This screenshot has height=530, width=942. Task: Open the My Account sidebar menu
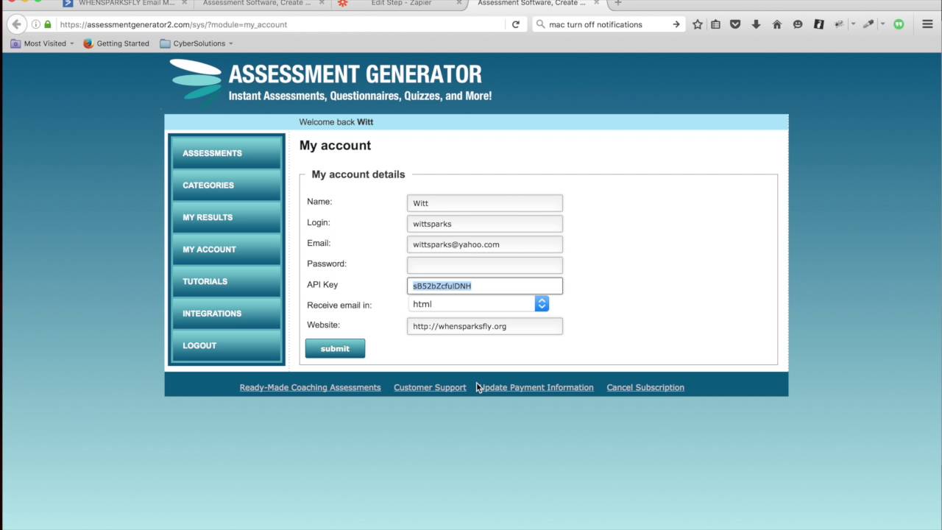point(227,250)
